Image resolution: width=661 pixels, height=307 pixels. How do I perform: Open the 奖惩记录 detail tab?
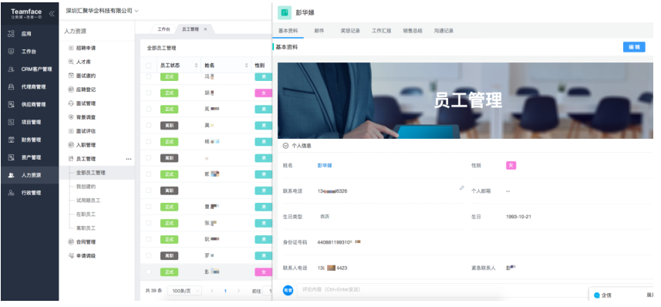pos(350,31)
